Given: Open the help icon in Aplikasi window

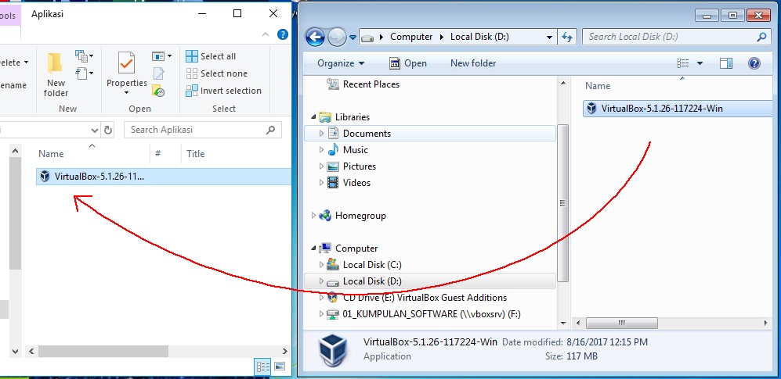Looking at the screenshot, I should 283,34.
